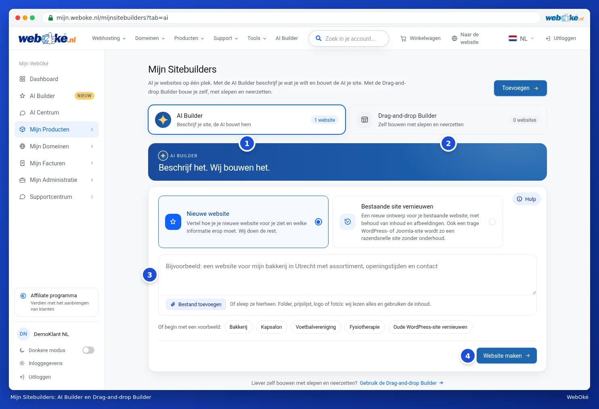This screenshot has width=599, height=409.
Task: Open Inloggegevens in the sidebar
Action: point(46,363)
